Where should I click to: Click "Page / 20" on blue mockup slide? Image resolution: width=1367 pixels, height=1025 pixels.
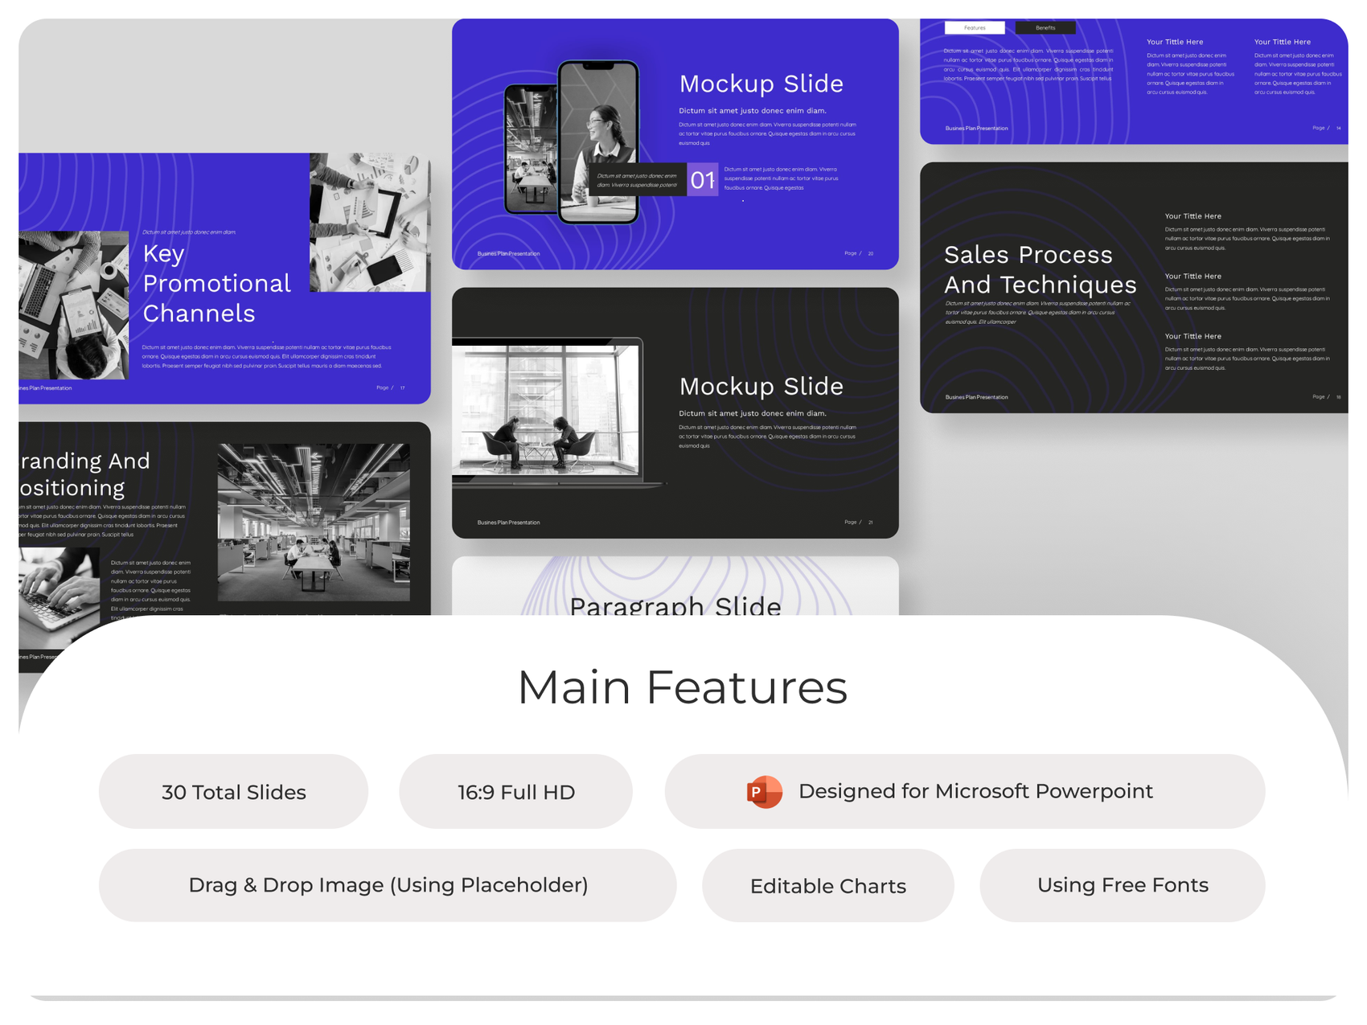(x=859, y=253)
